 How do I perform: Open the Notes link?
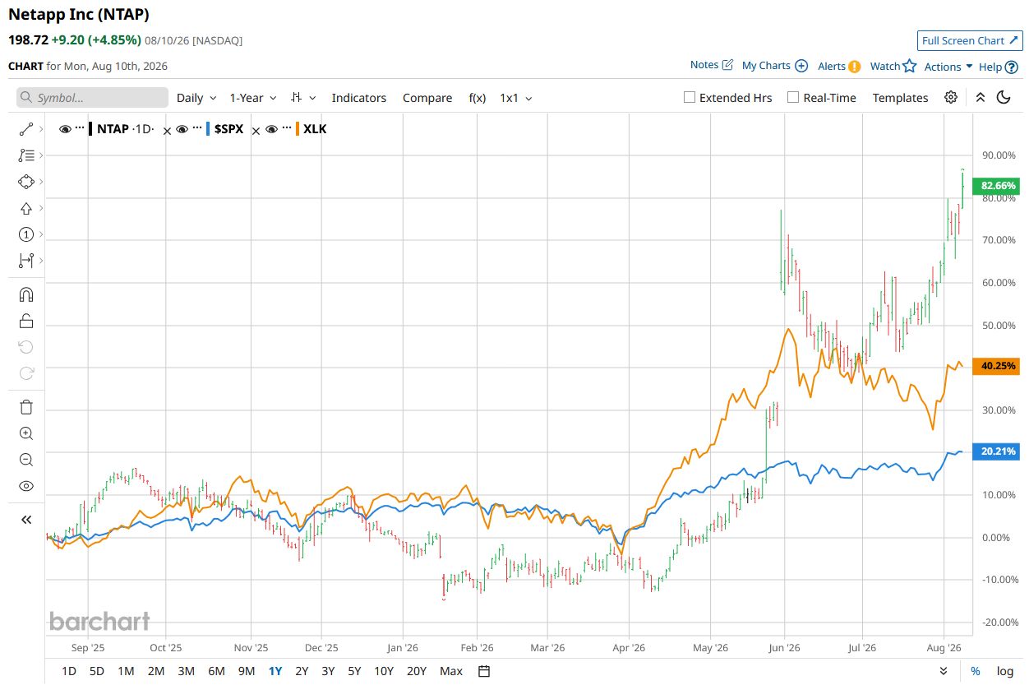[x=711, y=65]
